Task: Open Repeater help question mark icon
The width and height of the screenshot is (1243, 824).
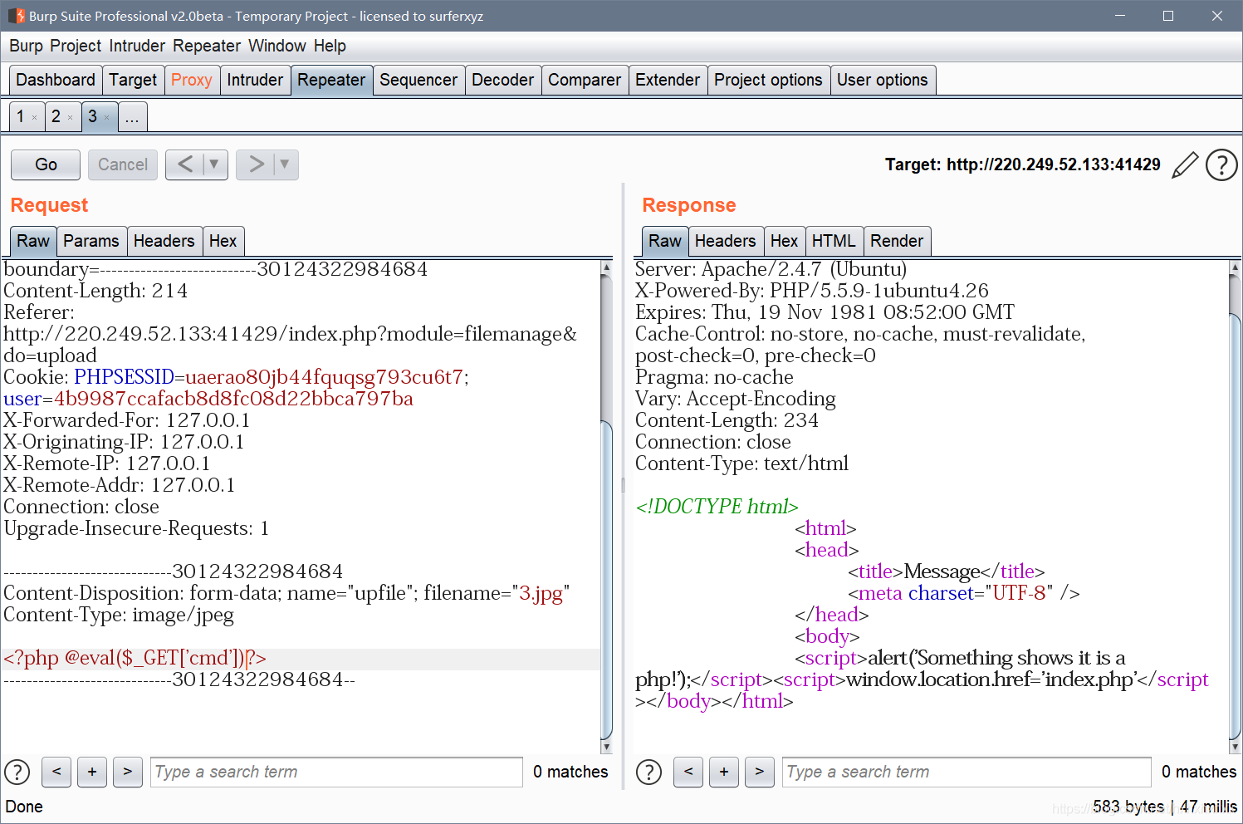Action: [1221, 164]
